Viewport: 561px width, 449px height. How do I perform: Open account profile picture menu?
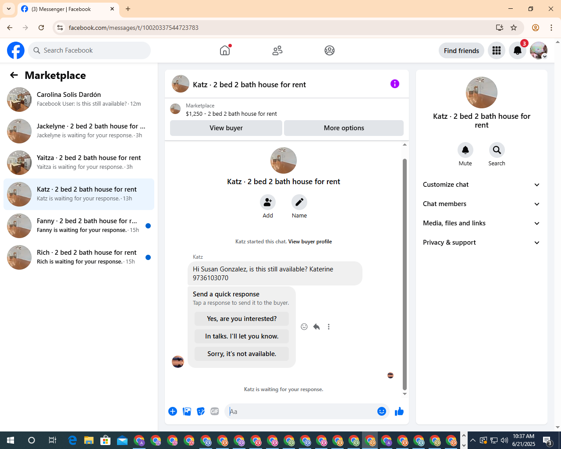(539, 50)
